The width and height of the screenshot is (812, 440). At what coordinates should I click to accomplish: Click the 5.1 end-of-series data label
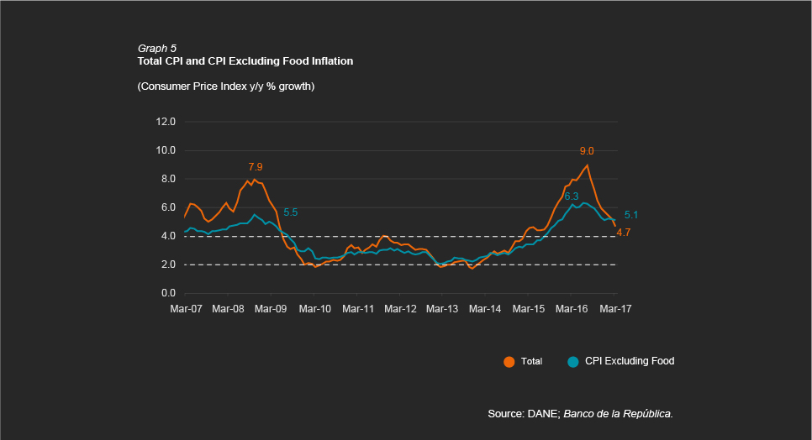(x=632, y=215)
